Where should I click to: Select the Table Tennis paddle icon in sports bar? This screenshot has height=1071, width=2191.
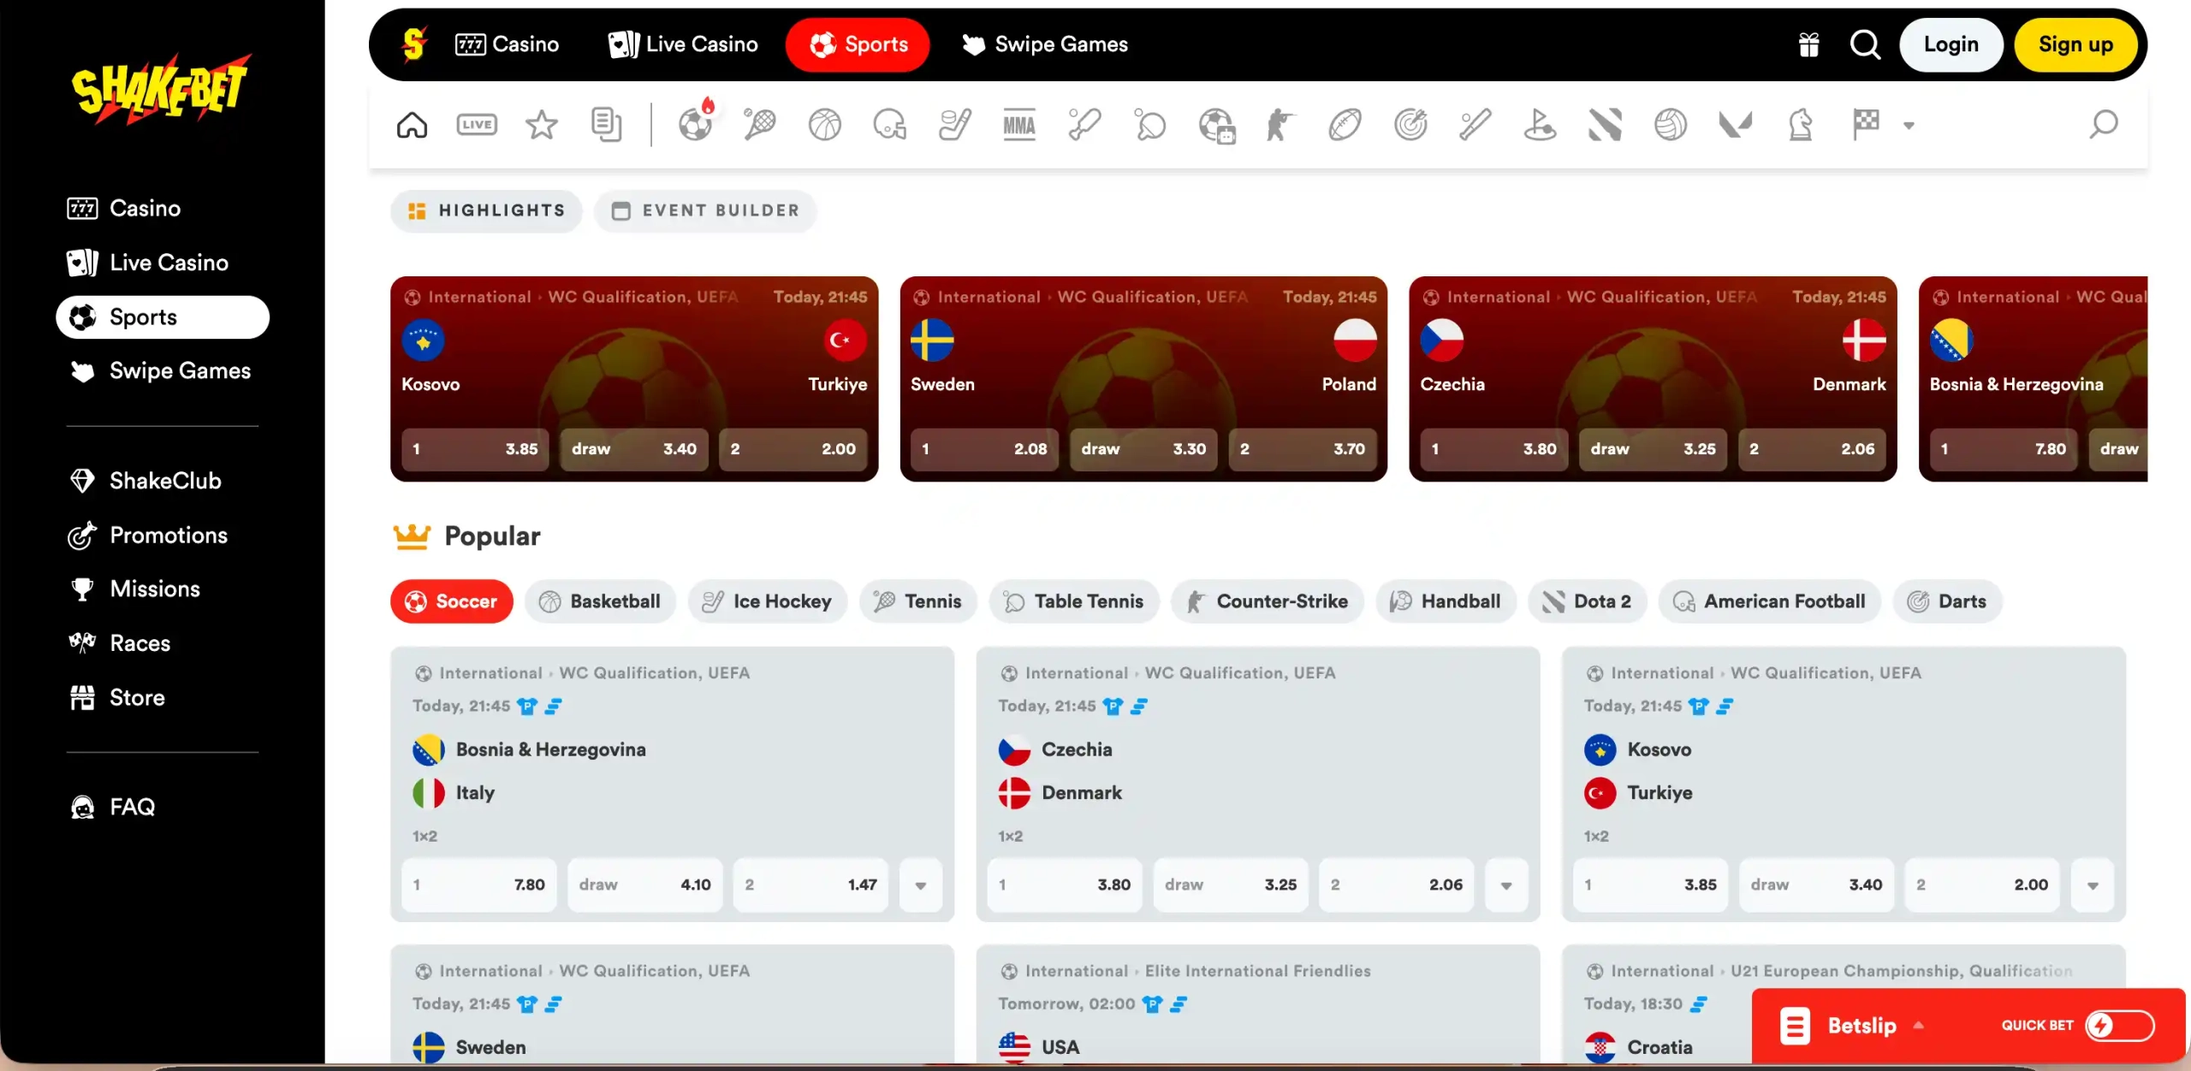(1150, 125)
